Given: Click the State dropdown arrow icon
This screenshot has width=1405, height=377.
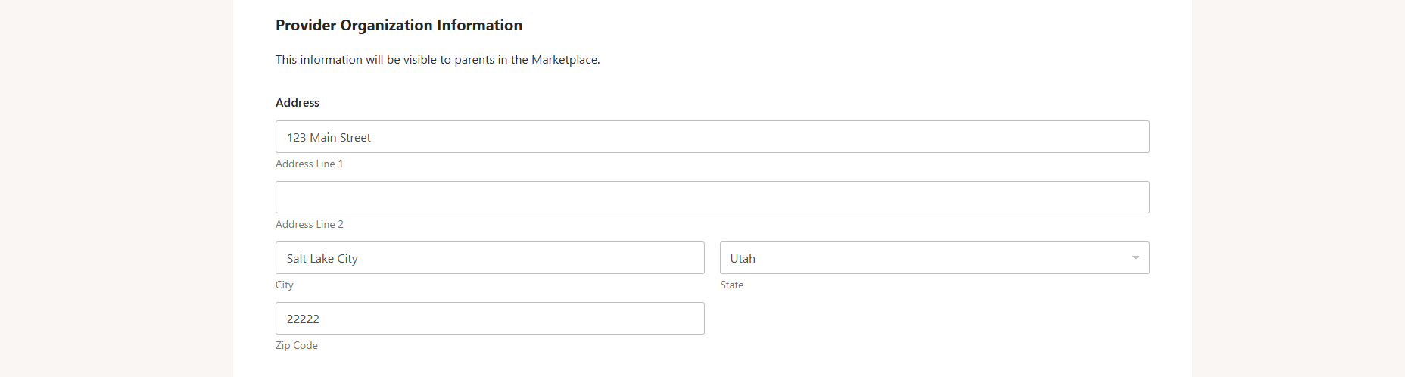Looking at the screenshot, I should coord(1136,258).
